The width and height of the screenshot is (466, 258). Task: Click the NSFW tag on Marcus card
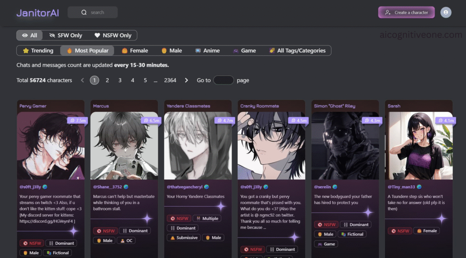click(106, 231)
